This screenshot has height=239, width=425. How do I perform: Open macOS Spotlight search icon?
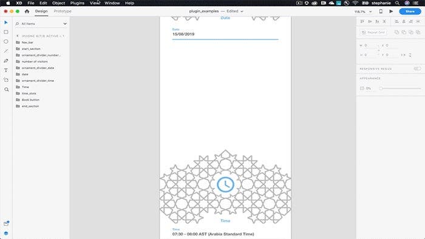click(x=397, y=3)
